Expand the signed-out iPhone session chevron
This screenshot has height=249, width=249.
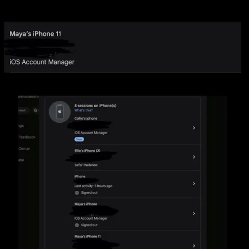pyautogui.click(x=194, y=184)
